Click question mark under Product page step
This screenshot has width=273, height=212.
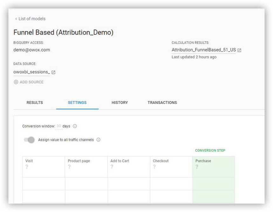click(x=69, y=167)
